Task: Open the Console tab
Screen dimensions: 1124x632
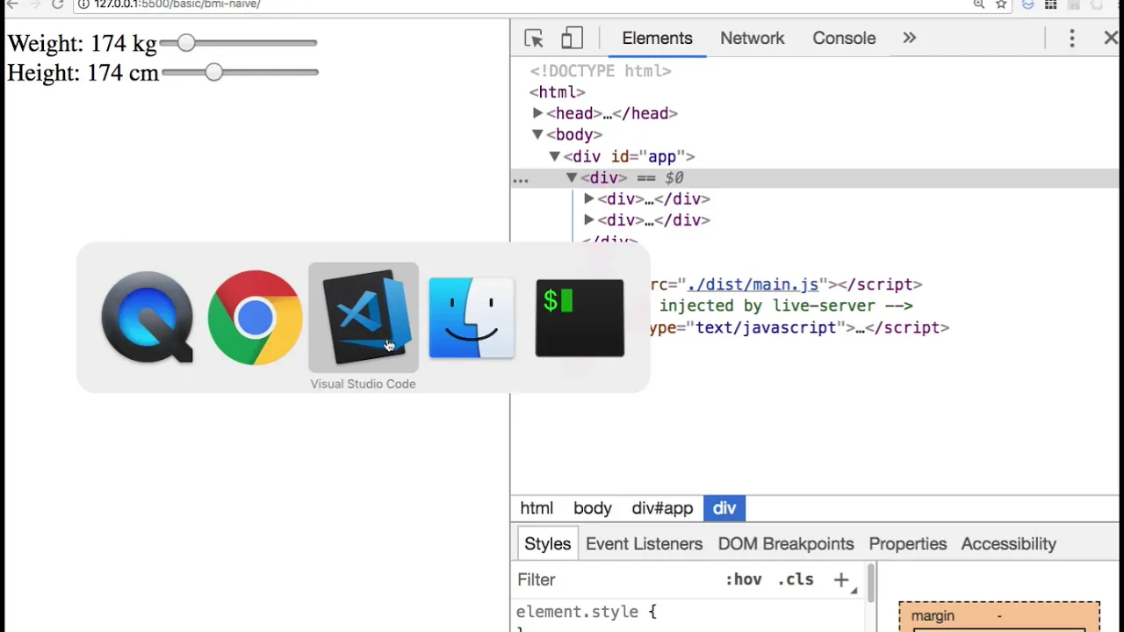Action: click(x=844, y=39)
